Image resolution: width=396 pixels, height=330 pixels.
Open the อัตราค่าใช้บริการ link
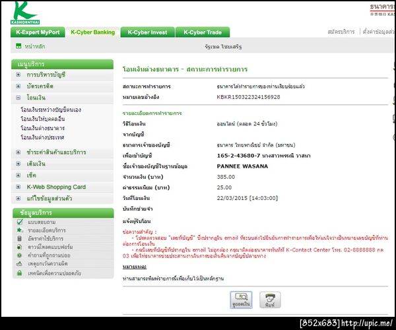(46, 239)
